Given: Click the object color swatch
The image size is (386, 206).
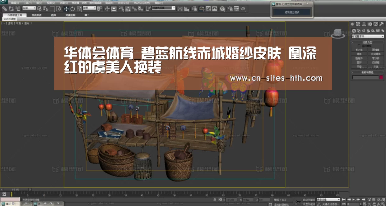Looking at the screenshot, I should pyautogui.click(x=381, y=77).
